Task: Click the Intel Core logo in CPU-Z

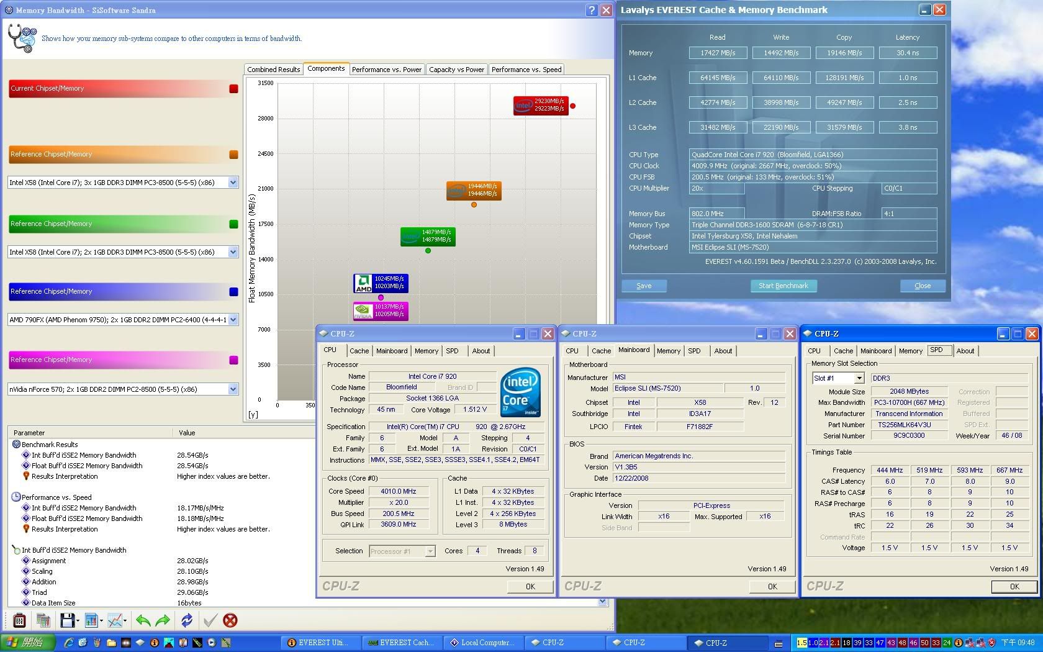Action: click(x=520, y=392)
